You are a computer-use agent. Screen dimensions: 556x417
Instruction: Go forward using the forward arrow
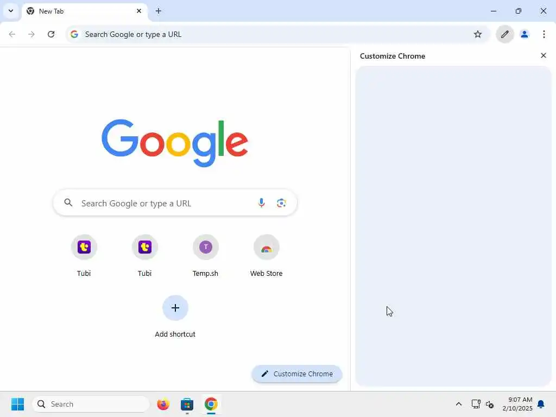pyautogui.click(x=31, y=34)
